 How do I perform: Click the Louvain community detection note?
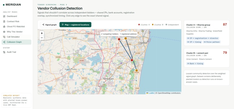tap(207, 78)
